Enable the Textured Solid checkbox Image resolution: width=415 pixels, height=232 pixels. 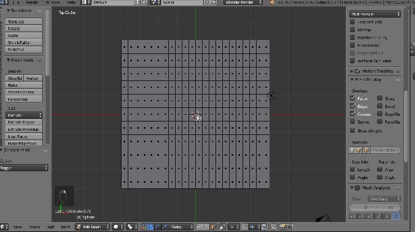(x=352, y=22)
